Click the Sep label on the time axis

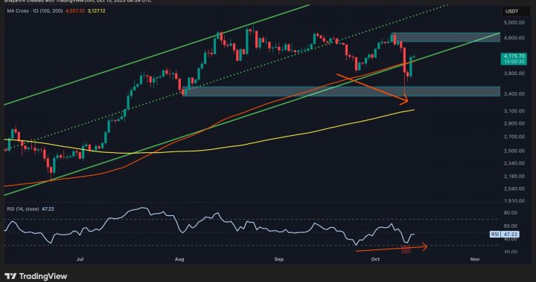tap(279, 260)
